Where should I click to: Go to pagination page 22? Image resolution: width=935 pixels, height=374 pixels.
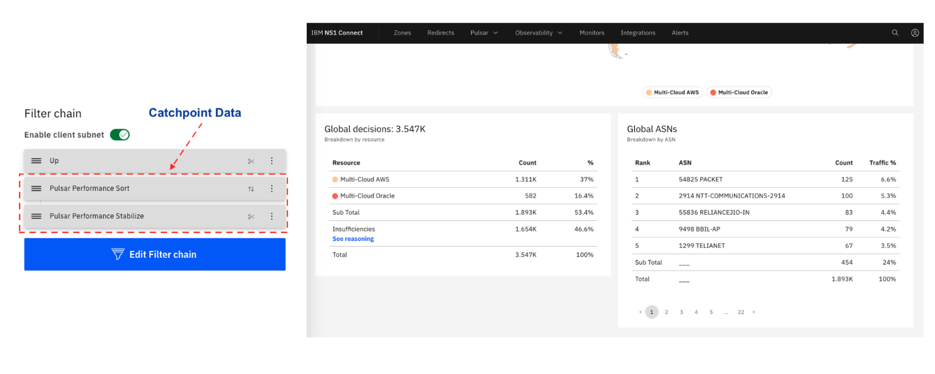pos(741,312)
